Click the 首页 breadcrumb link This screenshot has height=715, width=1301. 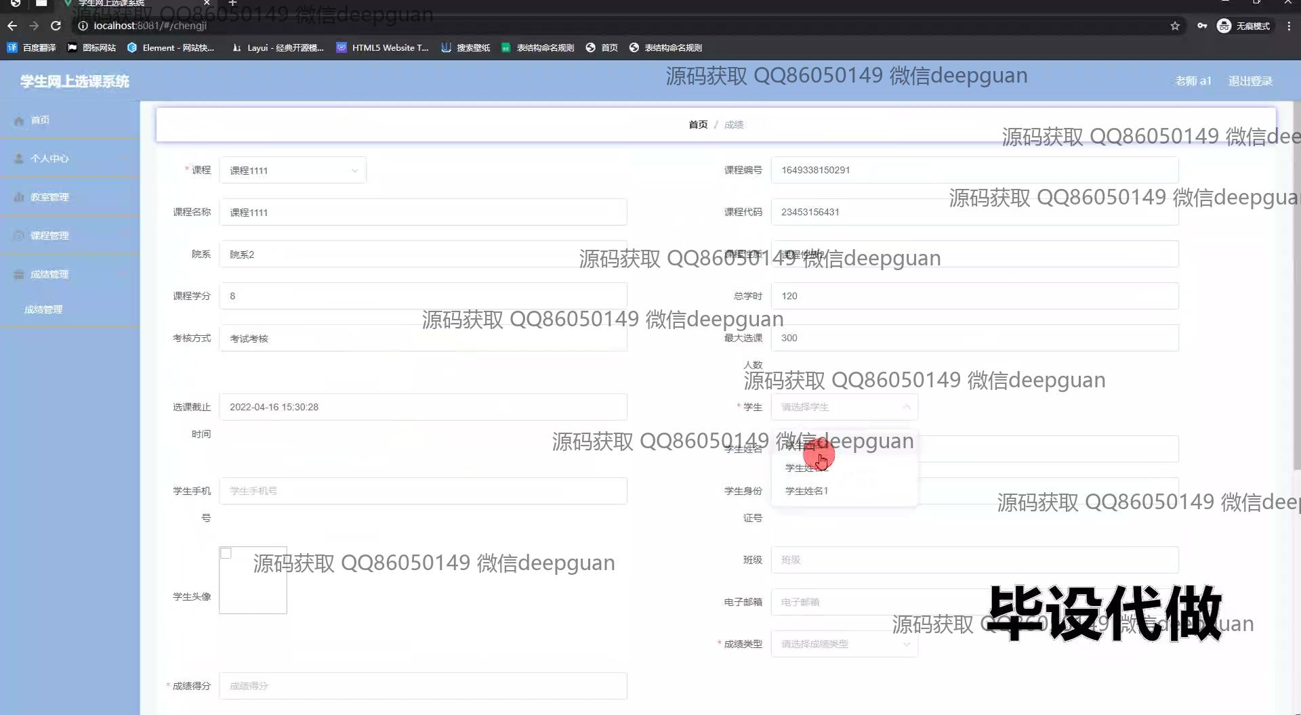(697, 125)
